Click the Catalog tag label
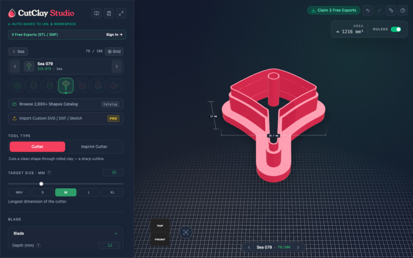 click(x=110, y=104)
